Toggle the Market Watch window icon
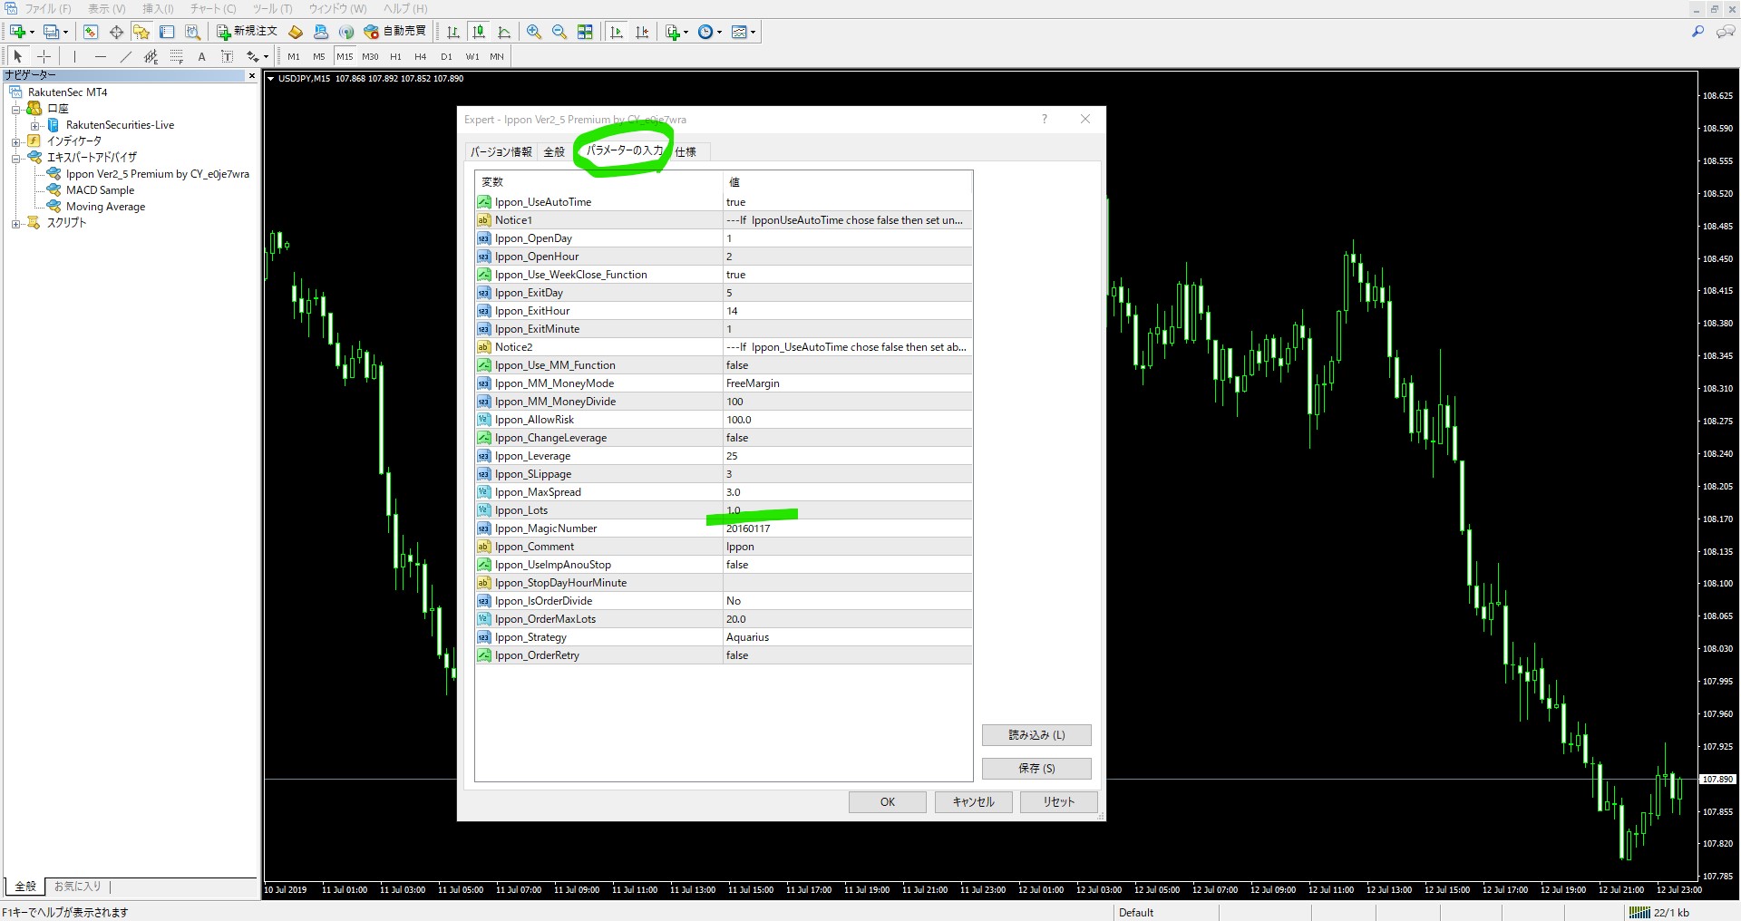 [x=91, y=32]
